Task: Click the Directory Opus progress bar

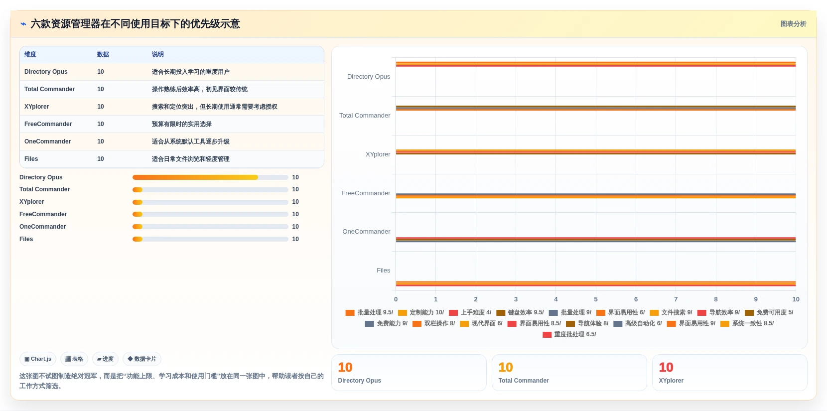Action: point(210,177)
